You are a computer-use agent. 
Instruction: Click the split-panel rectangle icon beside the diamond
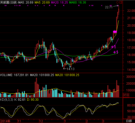coord(121,2)
